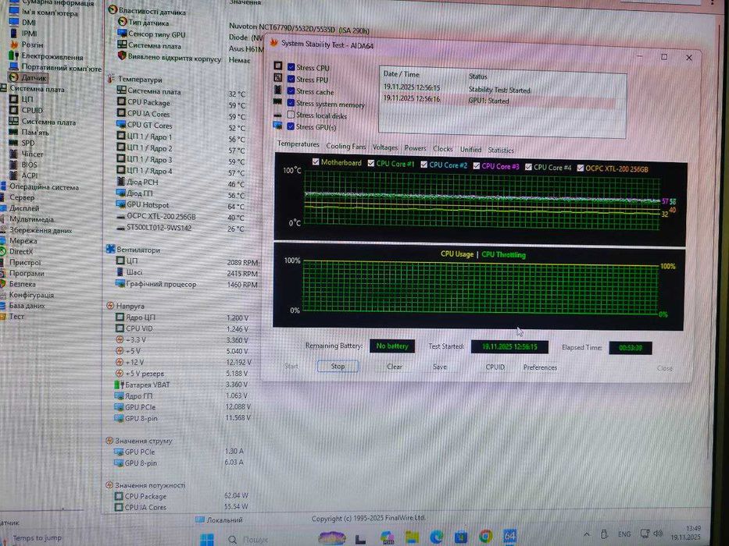This screenshot has width=729, height=546.
Task: Click the volume icon in system tray
Action: pyautogui.click(x=658, y=534)
